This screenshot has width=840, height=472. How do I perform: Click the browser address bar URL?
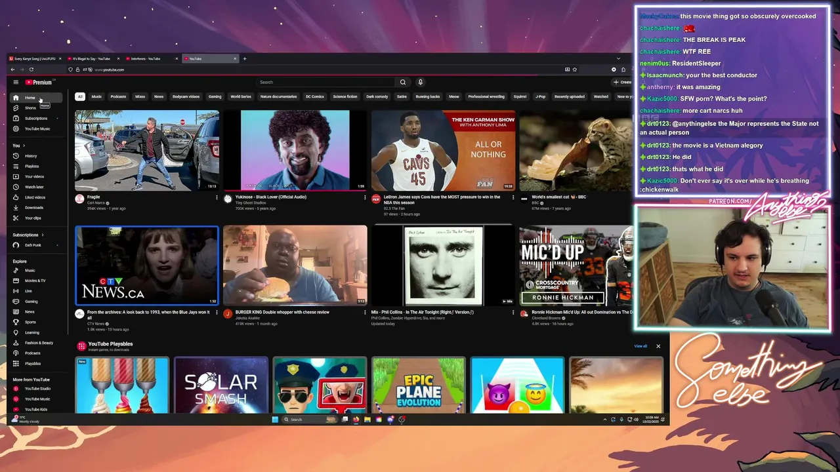[x=110, y=69]
